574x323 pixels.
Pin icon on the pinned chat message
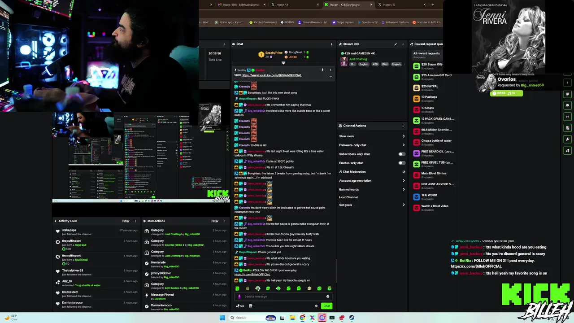point(322,70)
